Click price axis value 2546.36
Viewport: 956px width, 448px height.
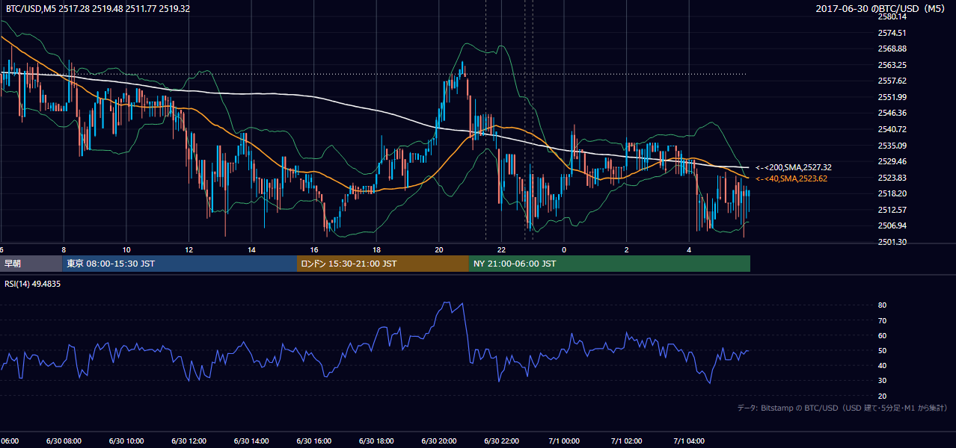pos(892,113)
